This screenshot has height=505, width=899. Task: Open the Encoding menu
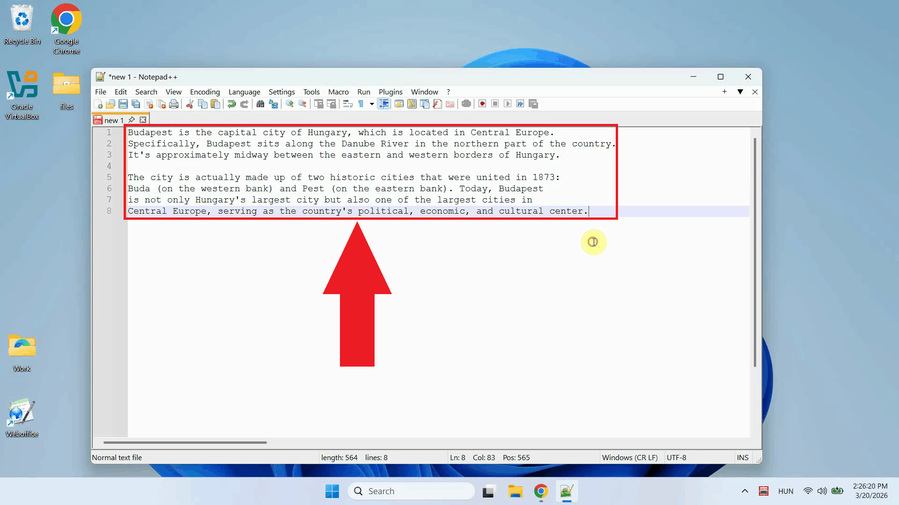coord(205,92)
